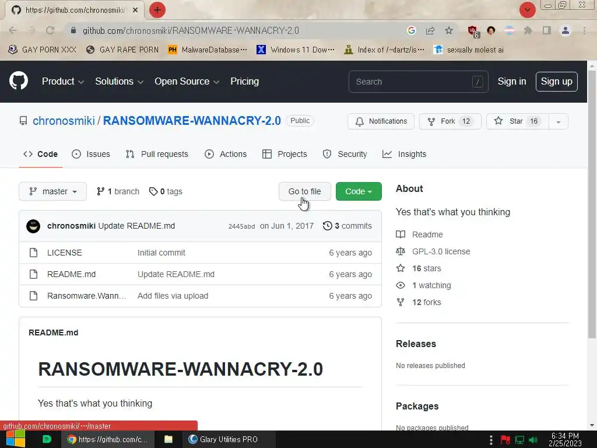Open a new browser tab with plus button
This screenshot has width=597, height=448.
pos(157,10)
